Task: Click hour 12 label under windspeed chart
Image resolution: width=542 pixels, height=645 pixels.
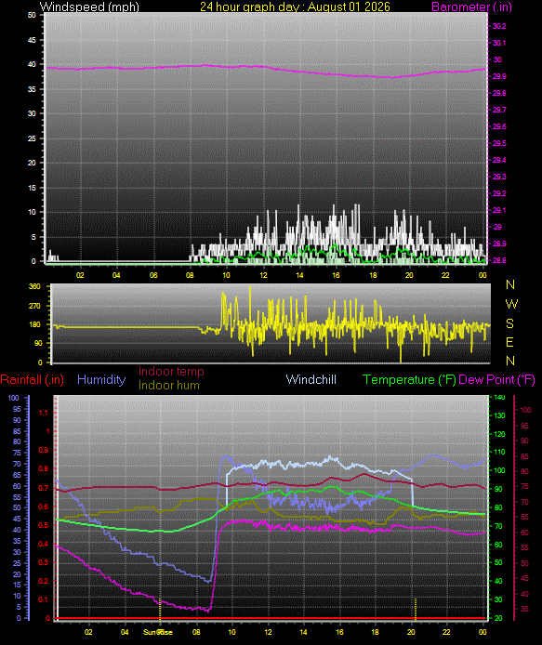Action: (263, 275)
